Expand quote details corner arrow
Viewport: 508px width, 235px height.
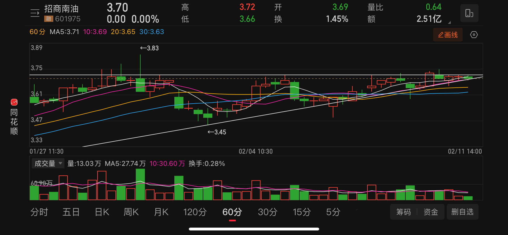click(449, 22)
